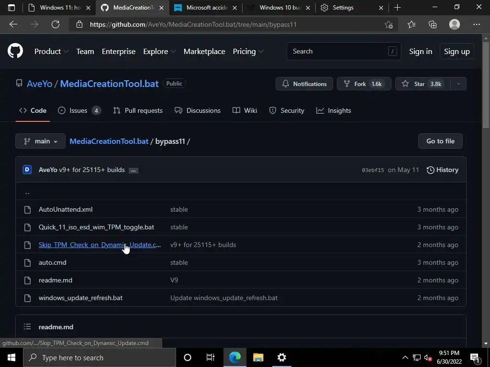The image size is (490, 367).
Task: Click file icon beside auto.cmd
Action: tap(27, 263)
